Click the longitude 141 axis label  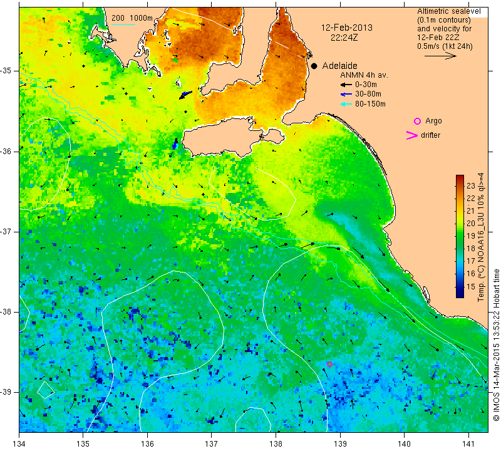pyautogui.click(x=468, y=444)
